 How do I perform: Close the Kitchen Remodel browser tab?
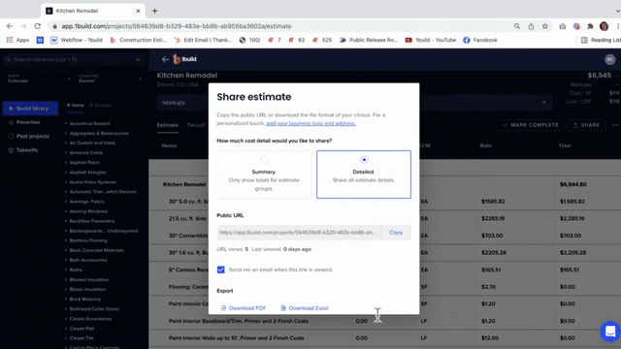(138, 11)
